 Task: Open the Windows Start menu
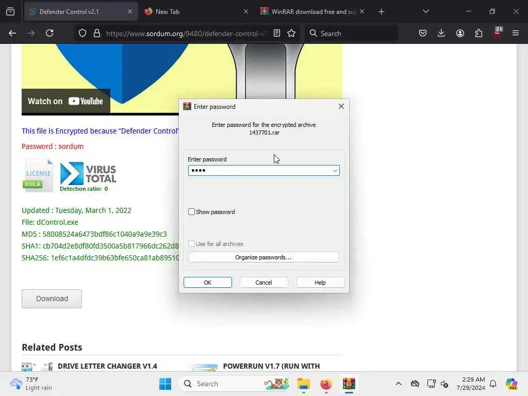(165, 384)
